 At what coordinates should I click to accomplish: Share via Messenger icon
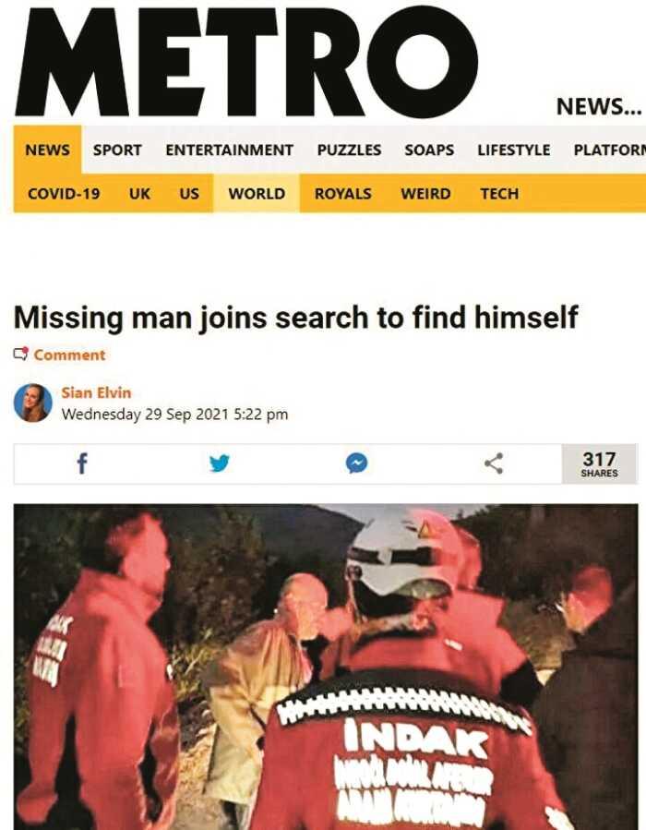pyautogui.click(x=356, y=463)
